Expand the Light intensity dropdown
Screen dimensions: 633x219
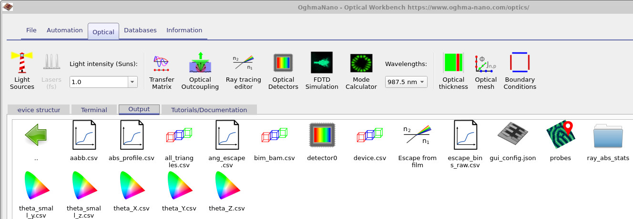tap(132, 82)
